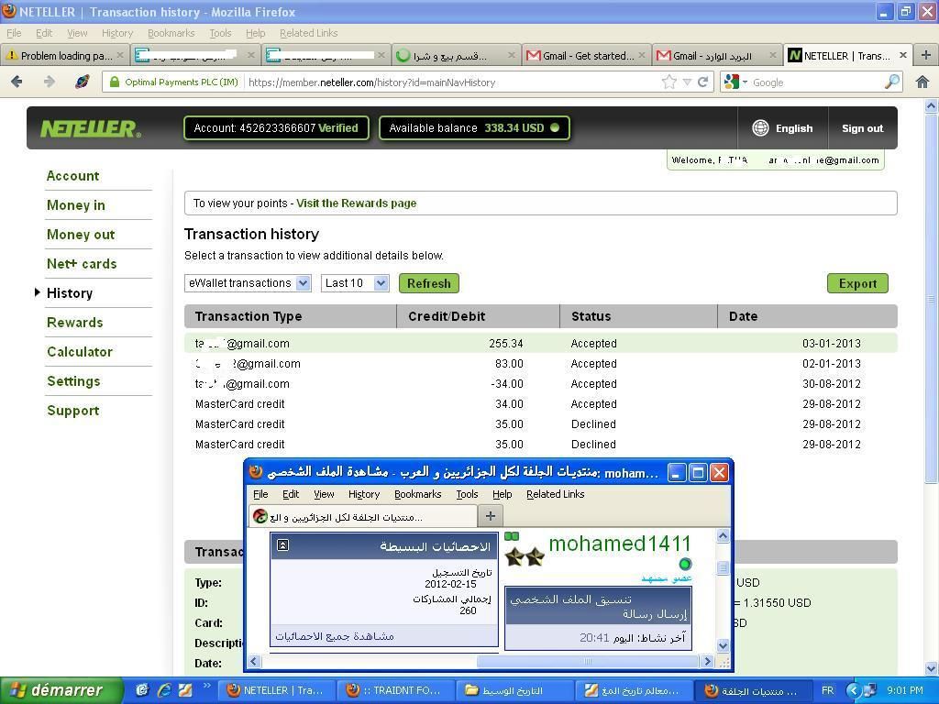This screenshot has height=704, width=939.
Task: Click the Firefox back arrow
Action: (x=17, y=82)
